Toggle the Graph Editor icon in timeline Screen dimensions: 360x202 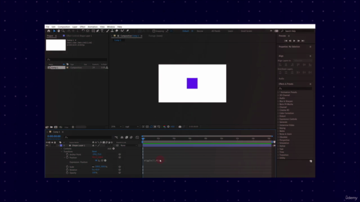pos(137,137)
